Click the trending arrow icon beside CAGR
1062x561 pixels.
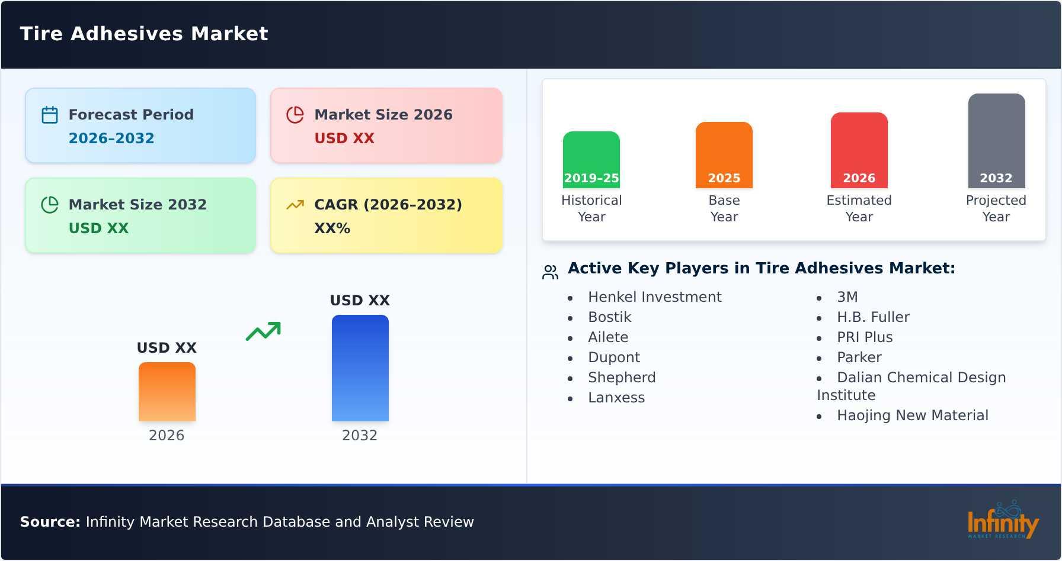tap(295, 205)
